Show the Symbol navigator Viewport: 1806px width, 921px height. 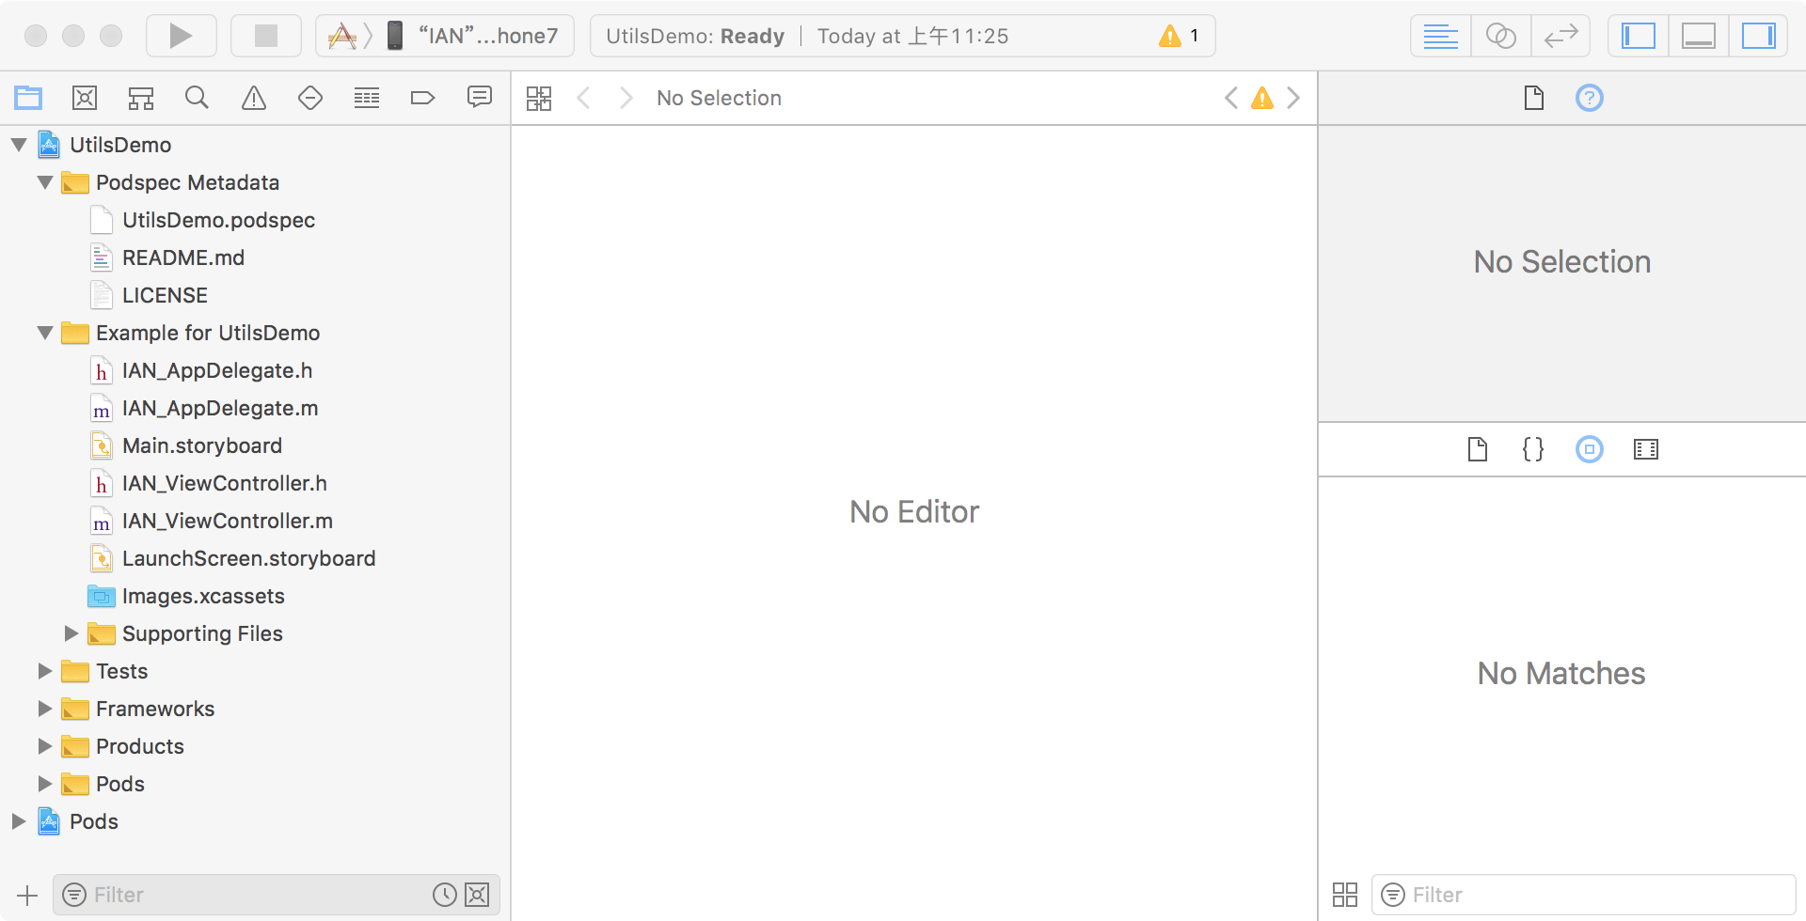141,98
